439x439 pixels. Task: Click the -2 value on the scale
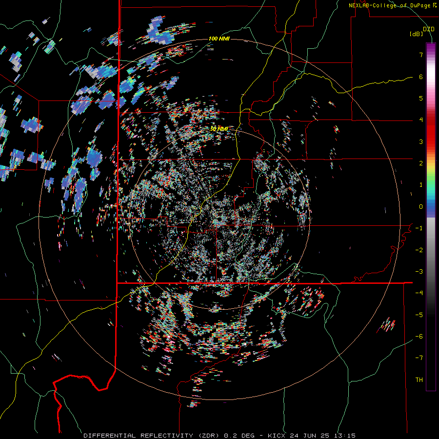click(419, 250)
